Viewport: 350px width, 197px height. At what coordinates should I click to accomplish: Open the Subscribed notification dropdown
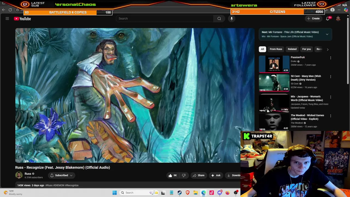(62, 175)
